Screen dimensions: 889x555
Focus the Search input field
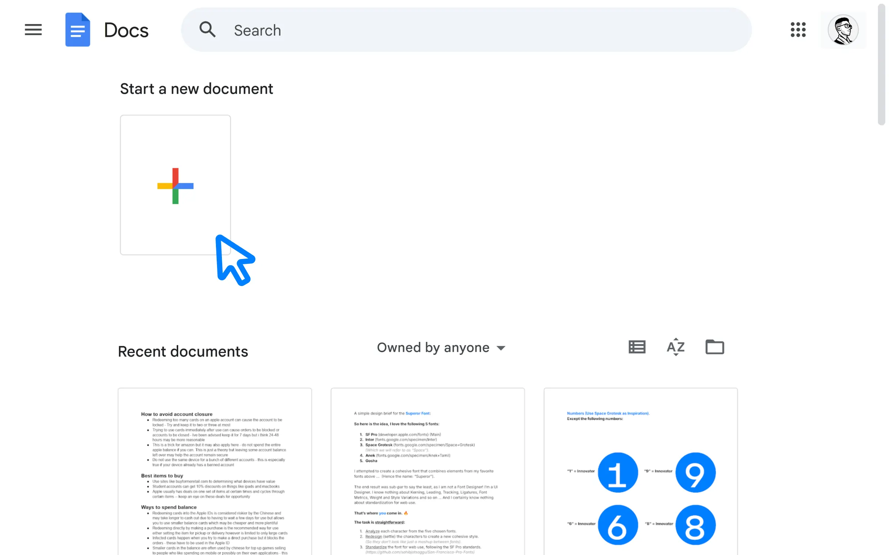click(x=466, y=30)
